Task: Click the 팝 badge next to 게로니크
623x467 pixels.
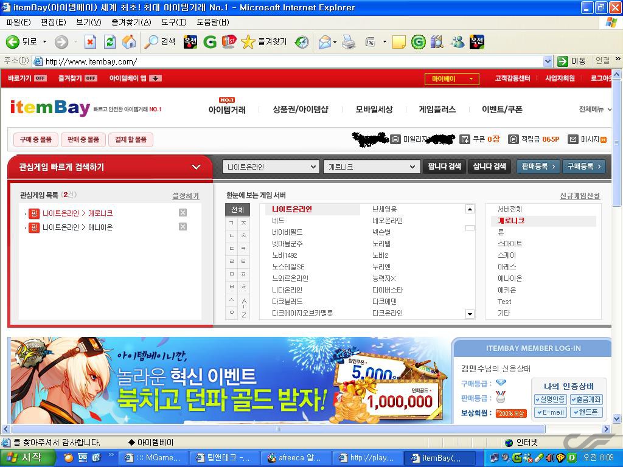Action: click(x=34, y=213)
